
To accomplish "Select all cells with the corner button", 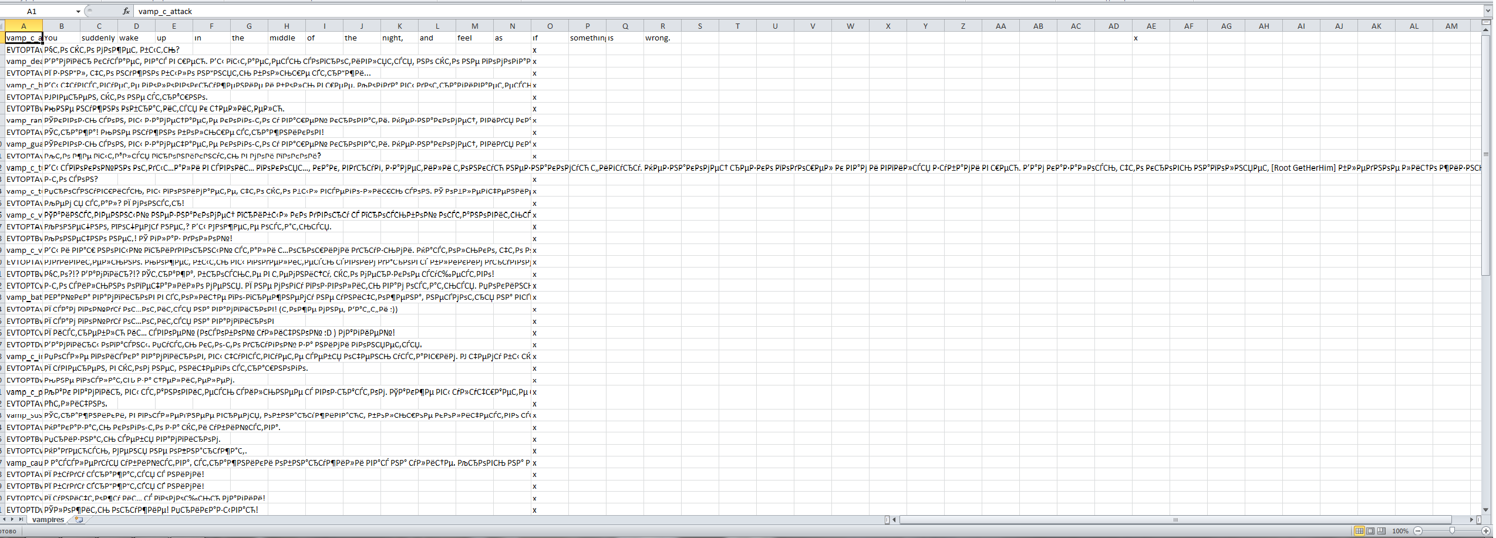I will (x=2, y=26).
